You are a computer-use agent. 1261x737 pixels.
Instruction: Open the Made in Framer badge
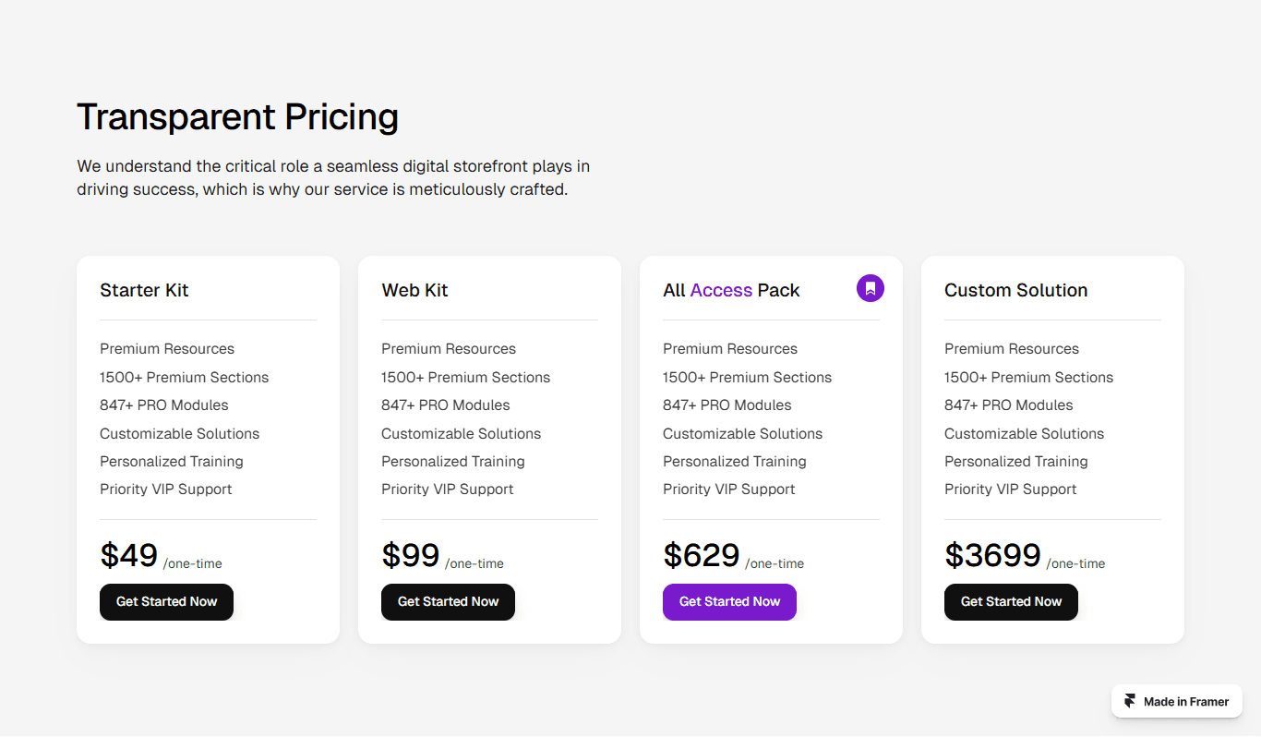coord(1177,701)
